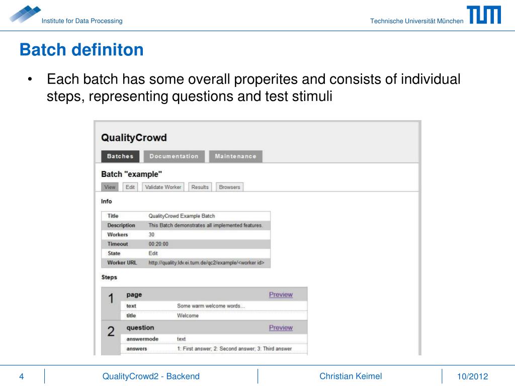
Task: Open the Edit sub-tab
Action: 130,187
